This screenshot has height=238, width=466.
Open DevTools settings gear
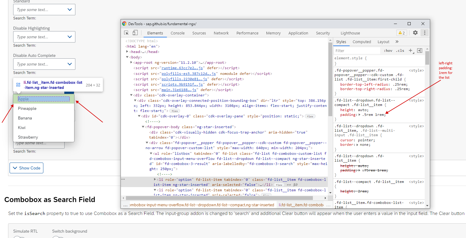pyautogui.click(x=415, y=33)
